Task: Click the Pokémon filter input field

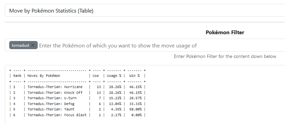Action: click(162, 45)
